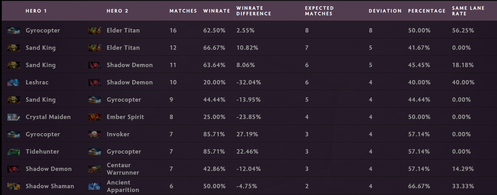Sort by Winrate Difference column header
Screen dimensions: 497x195
(x=254, y=11)
